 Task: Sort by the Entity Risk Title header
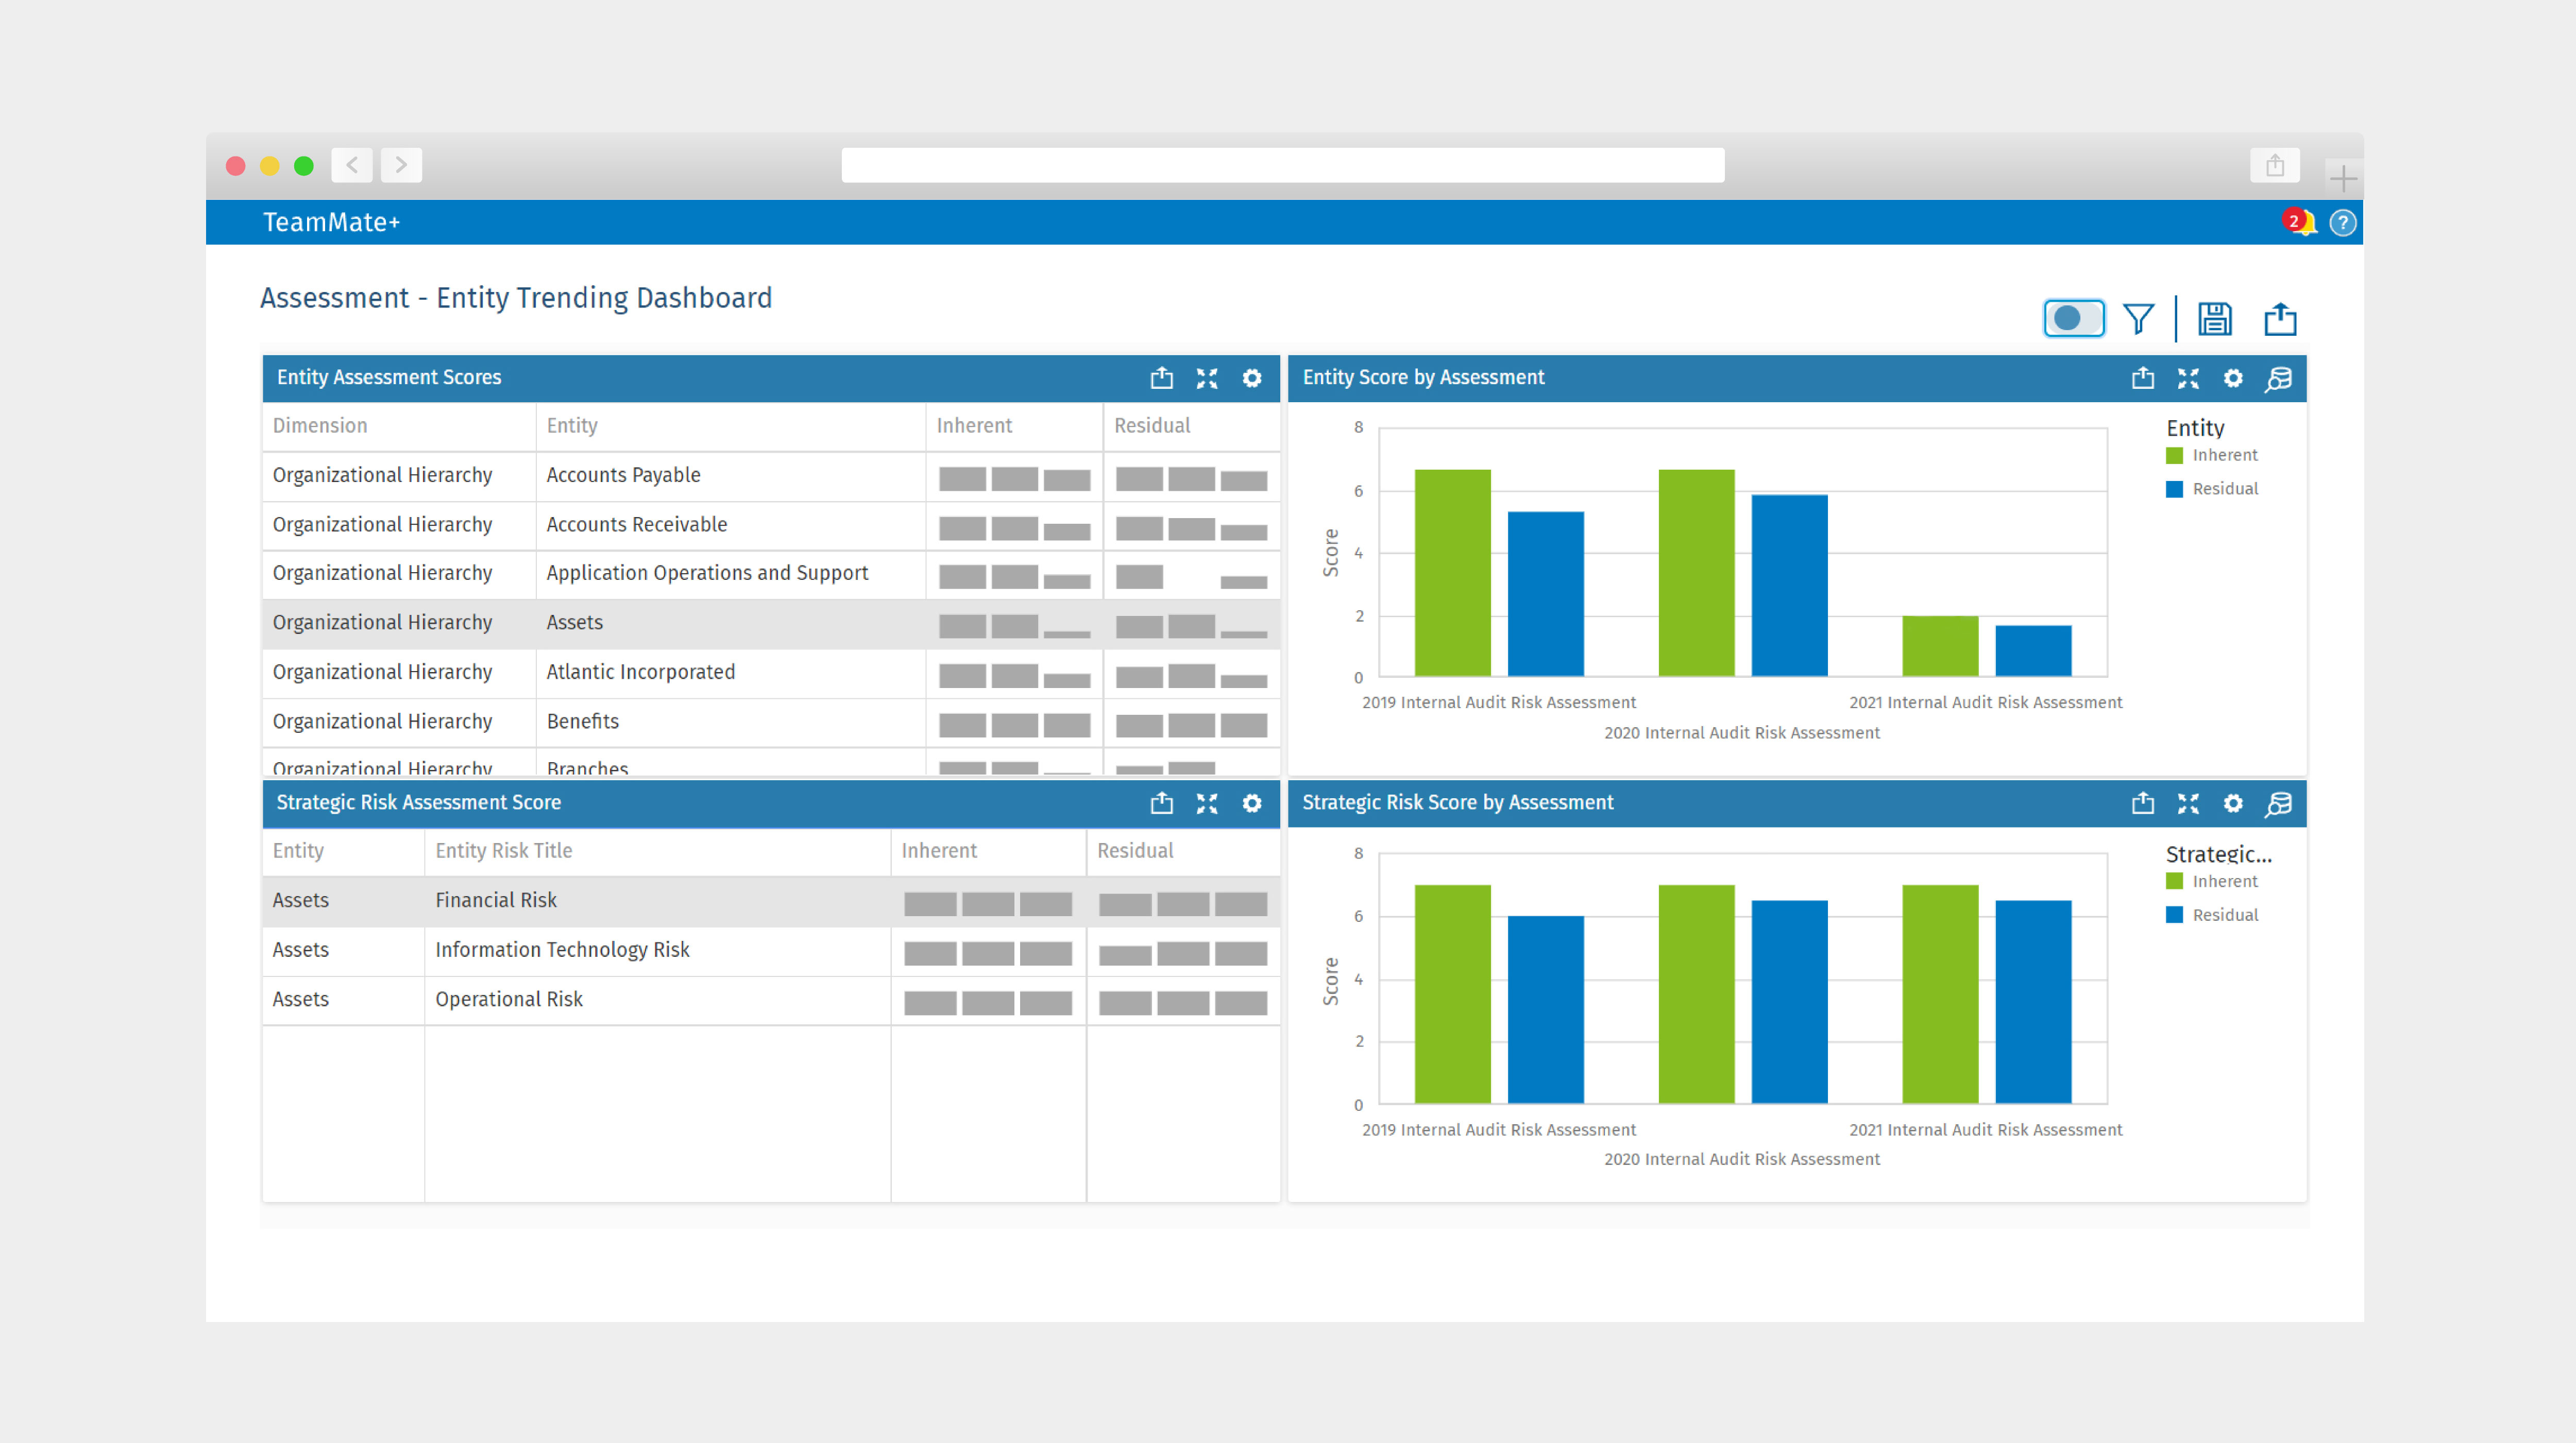tap(503, 850)
